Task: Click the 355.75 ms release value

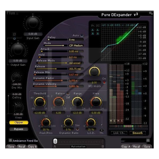Action: [76, 69]
